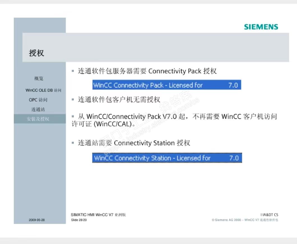Image resolution: width=297 pixels, height=244 pixels.
Task: Select highlighted 安装及授权 sidebar item
Action: point(40,119)
